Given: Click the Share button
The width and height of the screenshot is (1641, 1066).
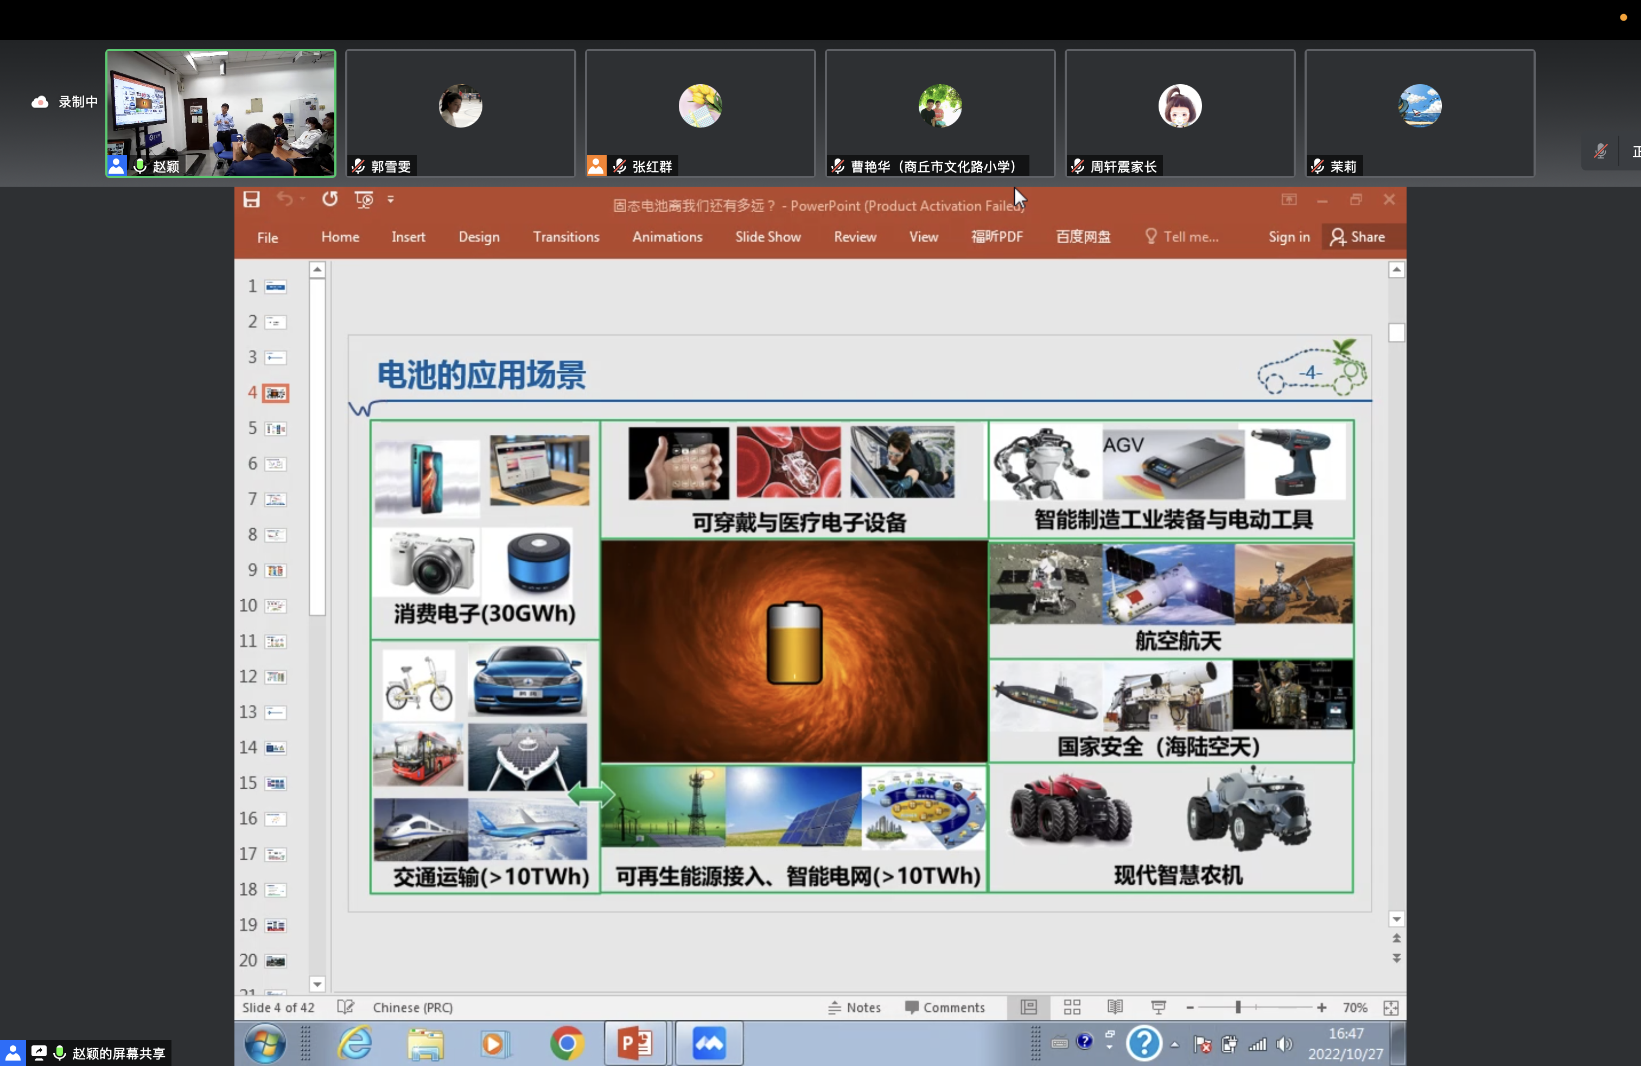Looking at the screenshot, I should click(1358, 237).
